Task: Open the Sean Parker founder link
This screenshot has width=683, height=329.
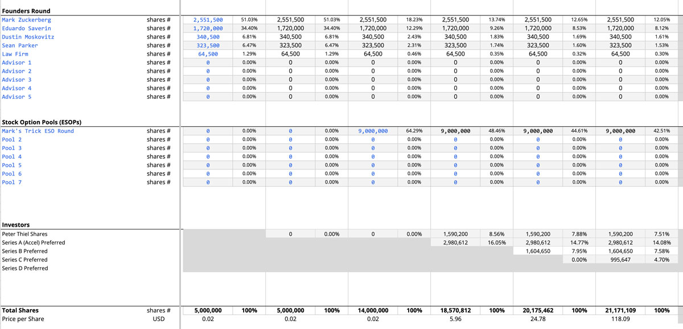Action: pos(20,45)
